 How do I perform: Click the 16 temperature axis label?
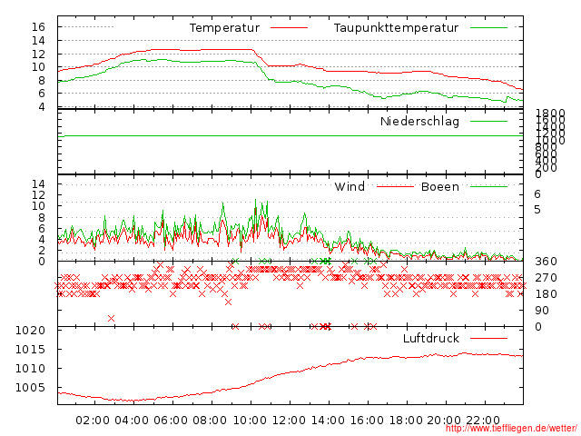[38, 27]
